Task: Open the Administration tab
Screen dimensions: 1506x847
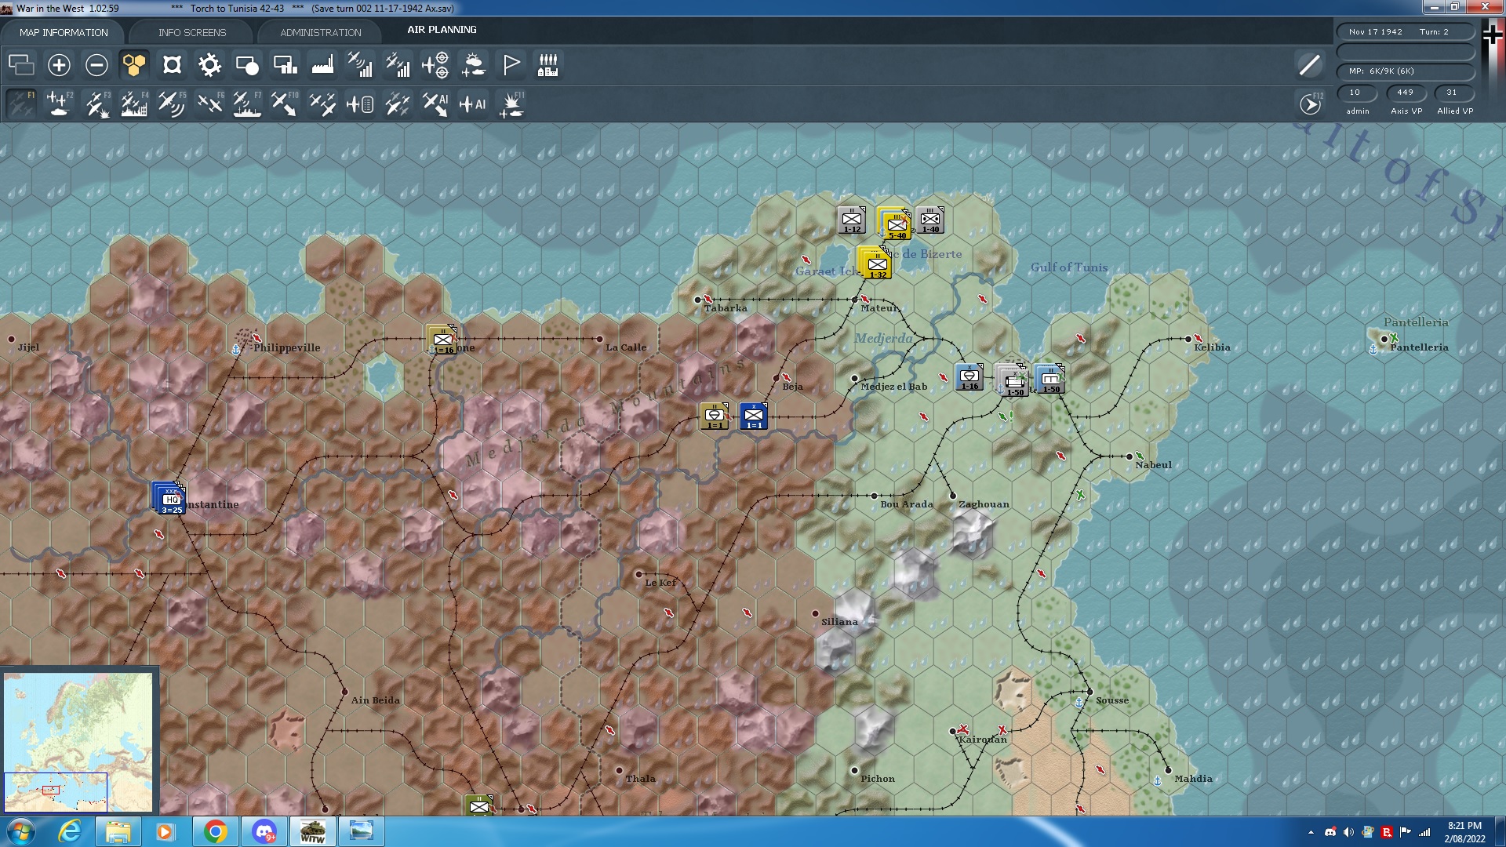Action: (x=321, y=32)
